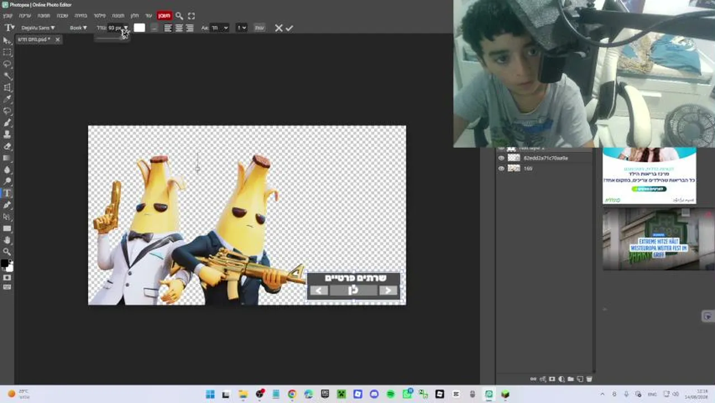Select the Dodge tool

click(7, 182)
